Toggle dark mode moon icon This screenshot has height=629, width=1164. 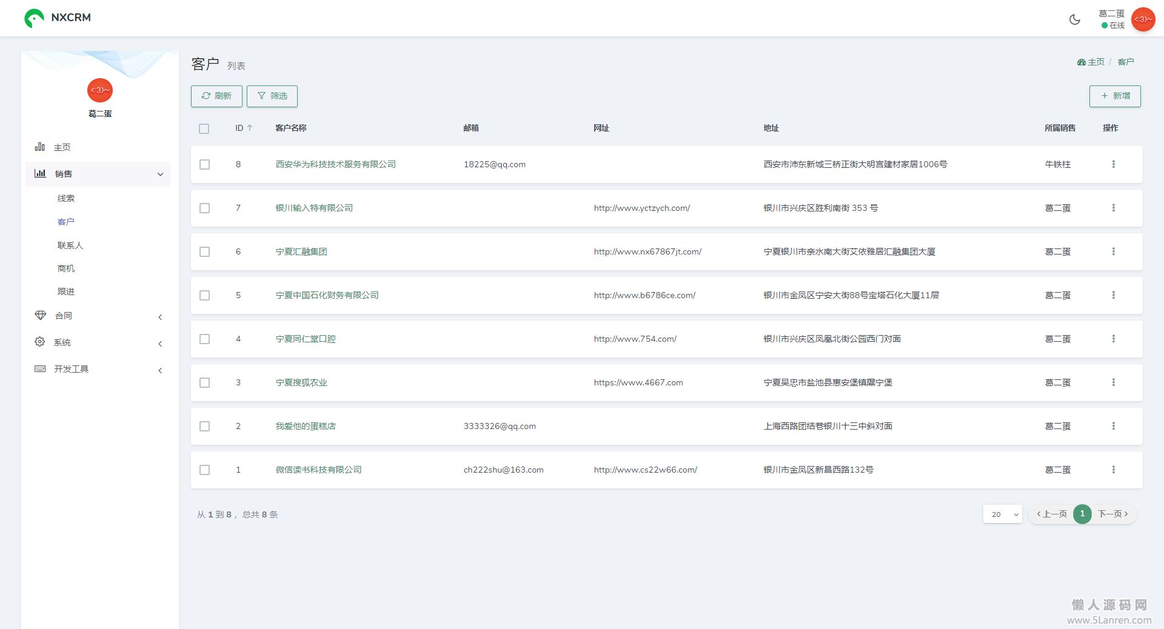[1074, 19]
